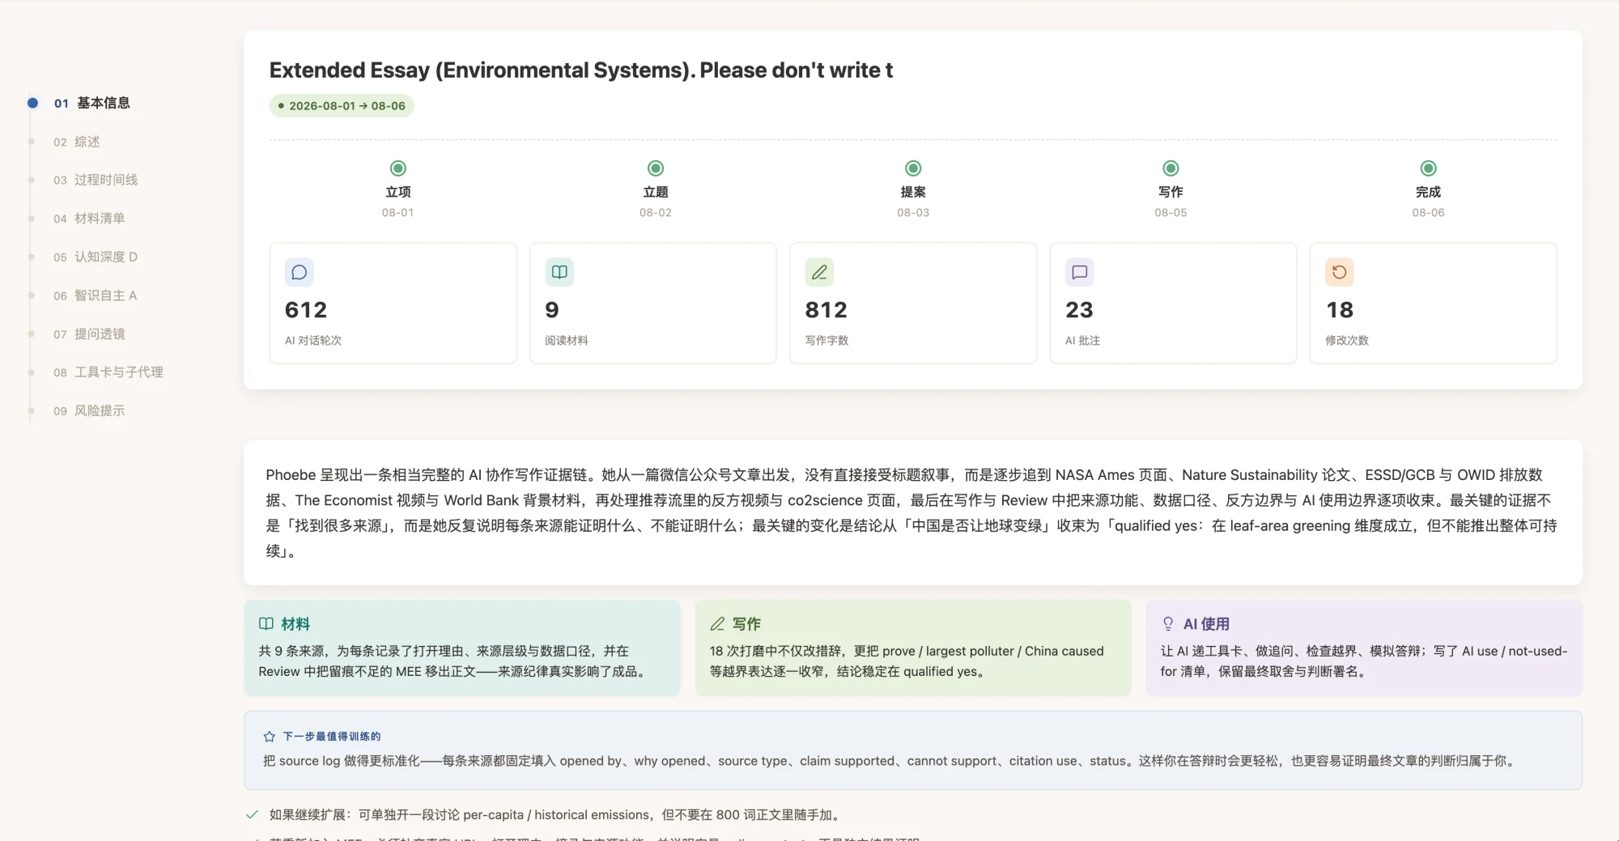
Task: Click the checkmark icon before 如果继续扩展
Action: pos(252,814)
